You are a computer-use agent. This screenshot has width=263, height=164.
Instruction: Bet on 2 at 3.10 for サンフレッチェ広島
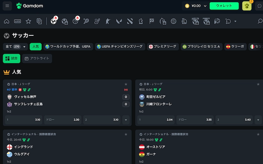click(102, 120)
